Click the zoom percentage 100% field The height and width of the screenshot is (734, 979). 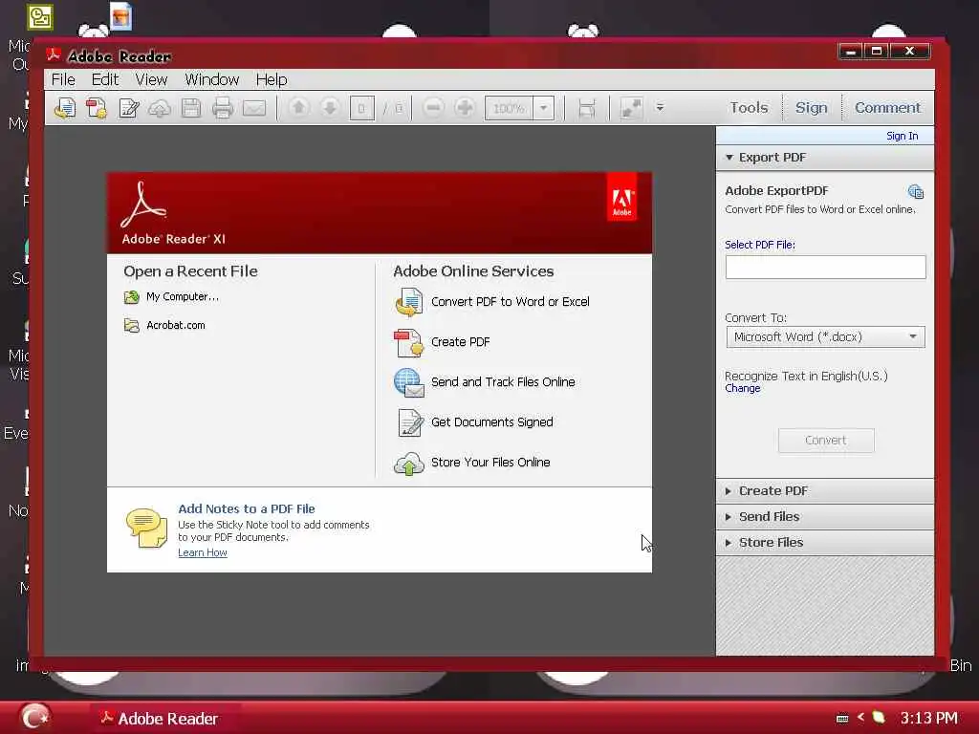[x=509, y=109]
